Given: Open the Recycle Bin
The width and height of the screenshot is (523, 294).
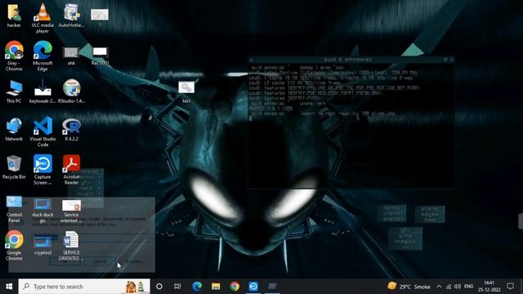Looking at the screenshot, I should coord(14,167).
